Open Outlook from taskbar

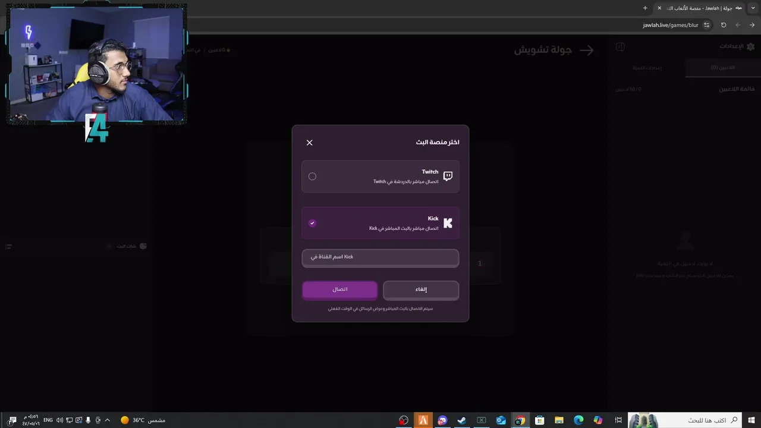click(501, 420)
